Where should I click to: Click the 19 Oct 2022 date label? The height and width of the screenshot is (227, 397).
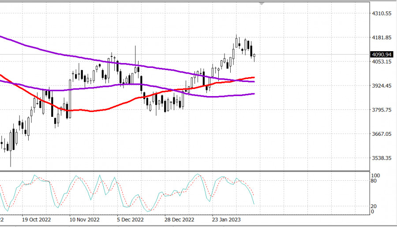(x=37, y=219)
